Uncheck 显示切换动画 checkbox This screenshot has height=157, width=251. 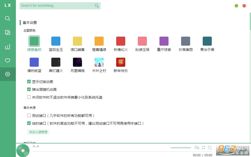coord(29,82)
